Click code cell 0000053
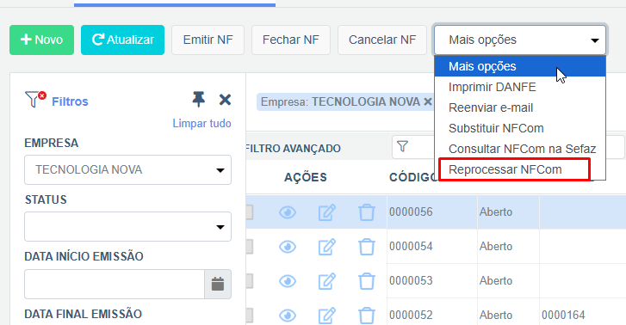626x325 pixels. (x=411, y=280)
